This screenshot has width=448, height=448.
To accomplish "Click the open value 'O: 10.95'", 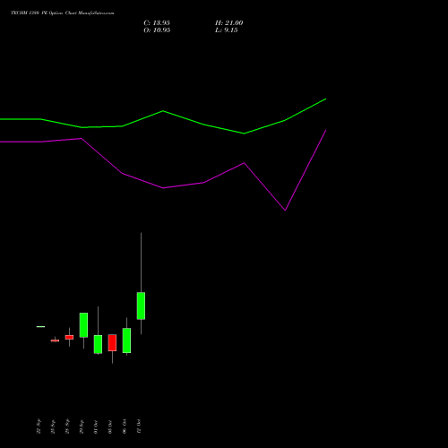I will coord(157,30).
